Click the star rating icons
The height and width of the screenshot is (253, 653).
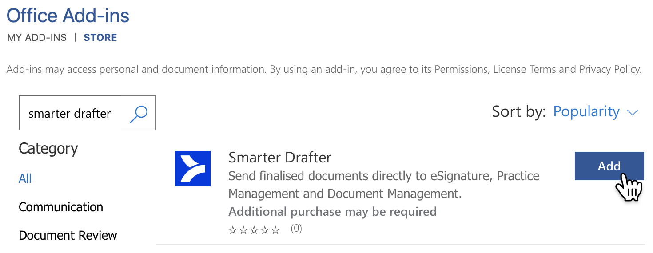coord(254,230)
